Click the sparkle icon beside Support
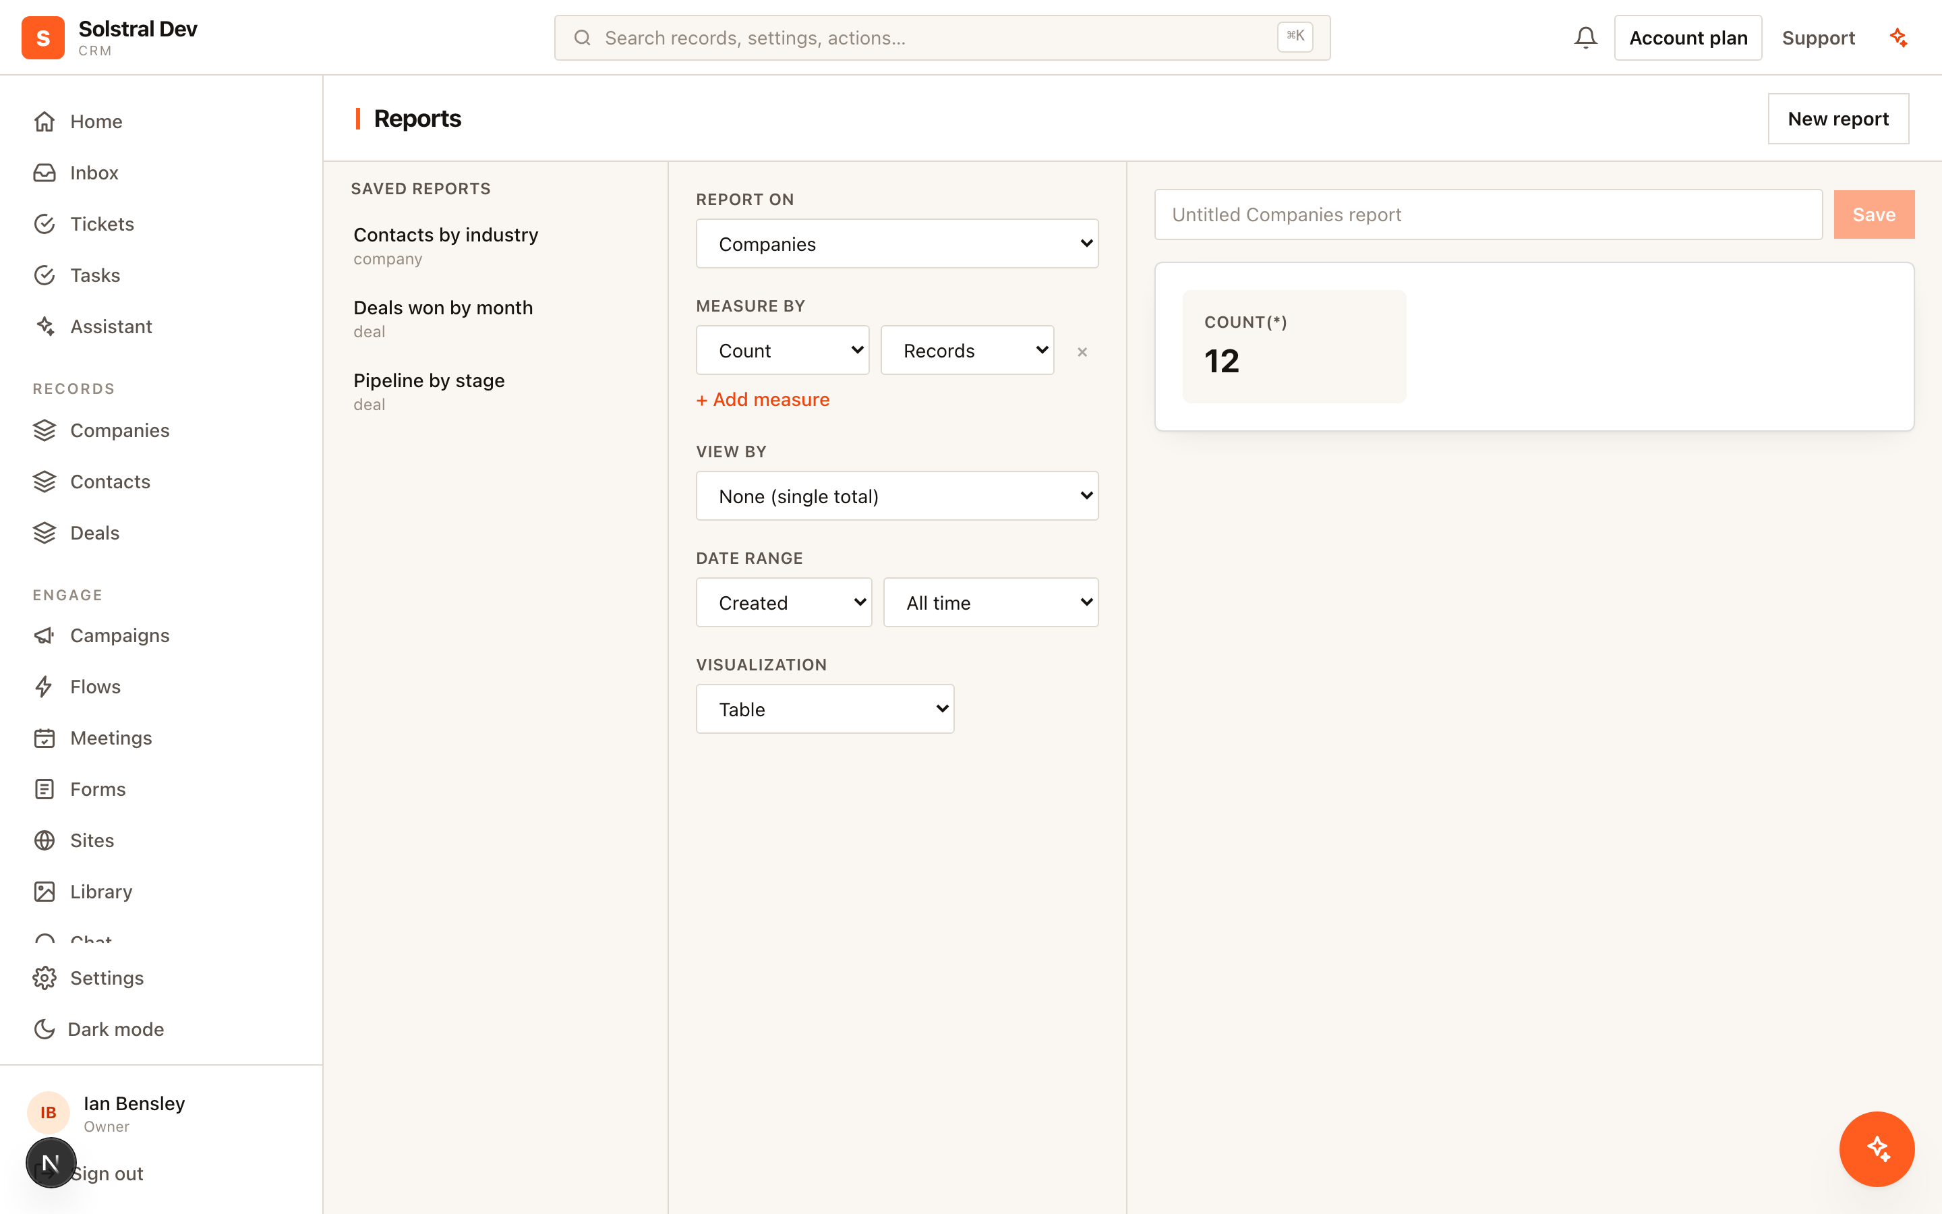1942x1214 pixels. coord(1899,38)
